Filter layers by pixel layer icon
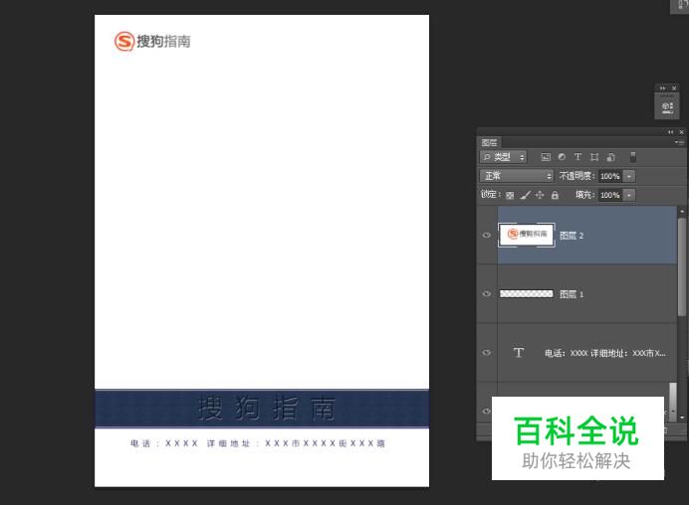 point(546,157)
